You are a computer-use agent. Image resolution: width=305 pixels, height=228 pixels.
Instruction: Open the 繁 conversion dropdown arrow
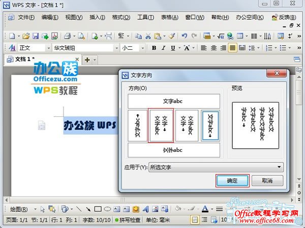point(128,36)
